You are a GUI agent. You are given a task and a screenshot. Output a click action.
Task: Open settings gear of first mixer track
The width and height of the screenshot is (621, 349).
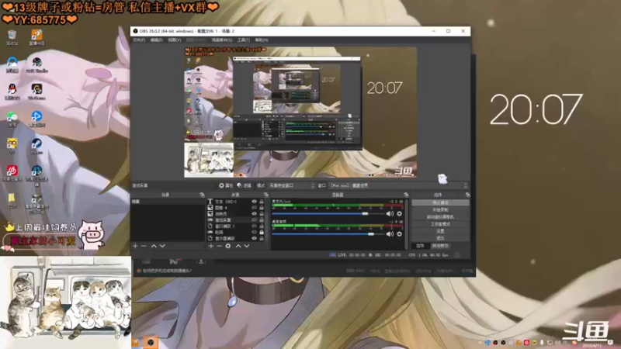(x=399, y=214)
